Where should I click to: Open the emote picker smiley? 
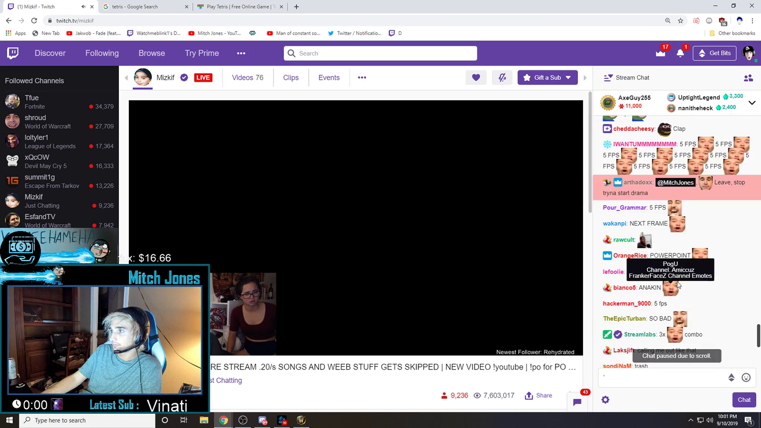746,378
